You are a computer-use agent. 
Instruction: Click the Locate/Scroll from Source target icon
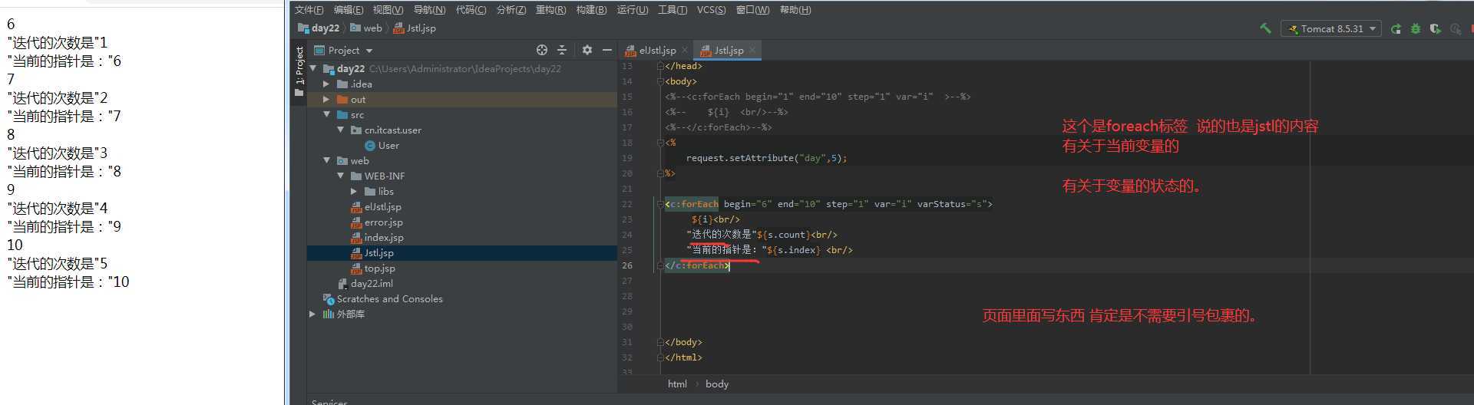pos(542,50)
